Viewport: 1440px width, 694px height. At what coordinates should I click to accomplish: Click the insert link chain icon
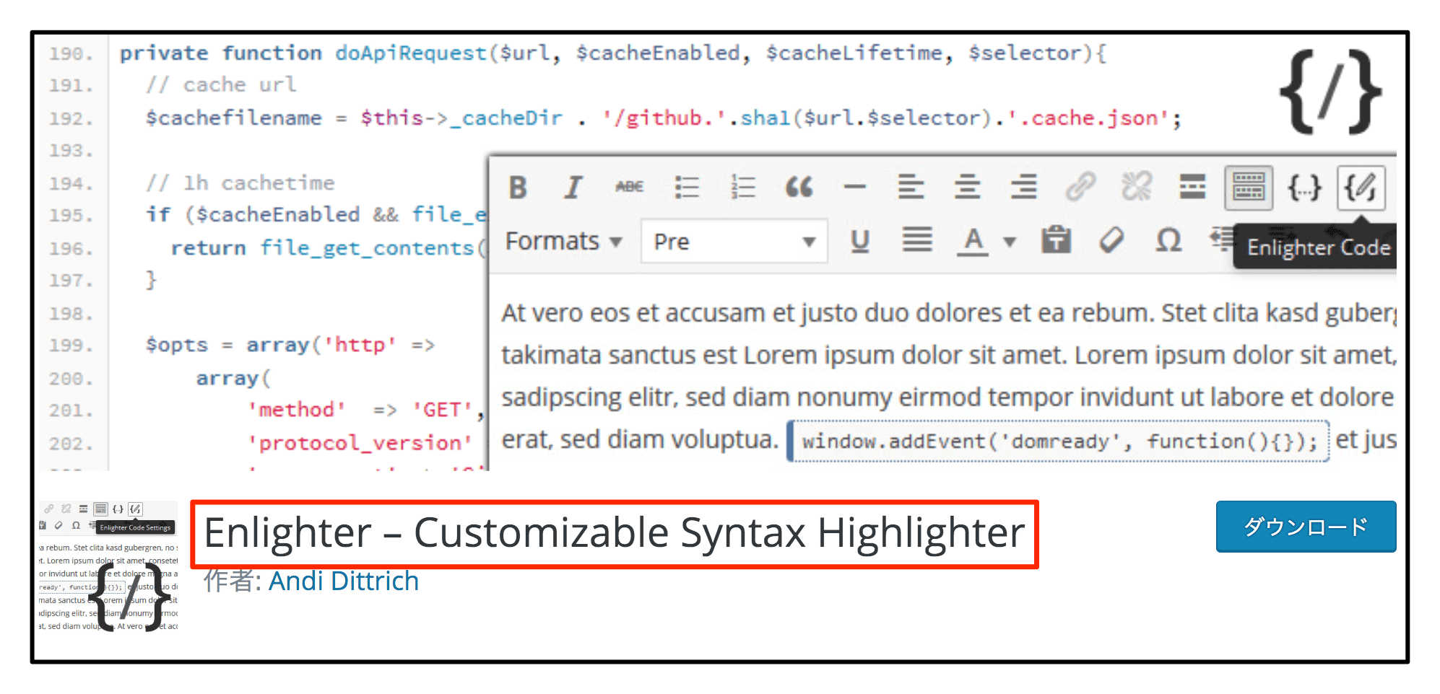click(1080, 187)
